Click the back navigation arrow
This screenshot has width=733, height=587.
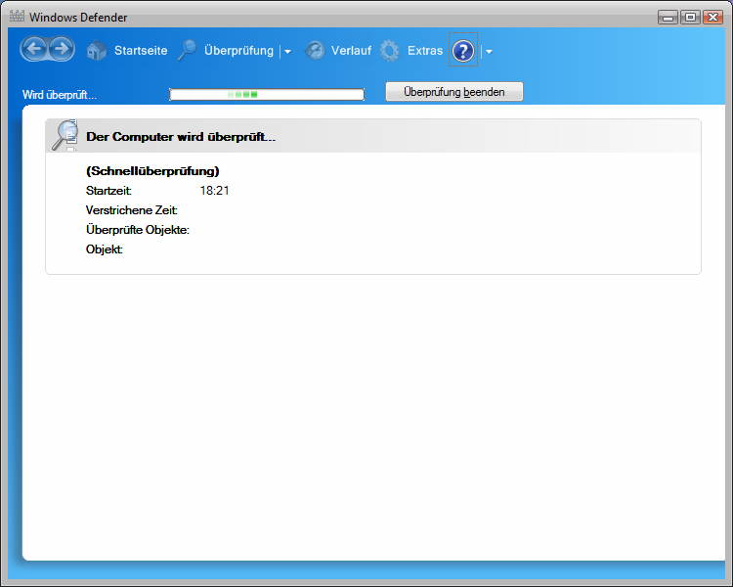pos(34,49)
